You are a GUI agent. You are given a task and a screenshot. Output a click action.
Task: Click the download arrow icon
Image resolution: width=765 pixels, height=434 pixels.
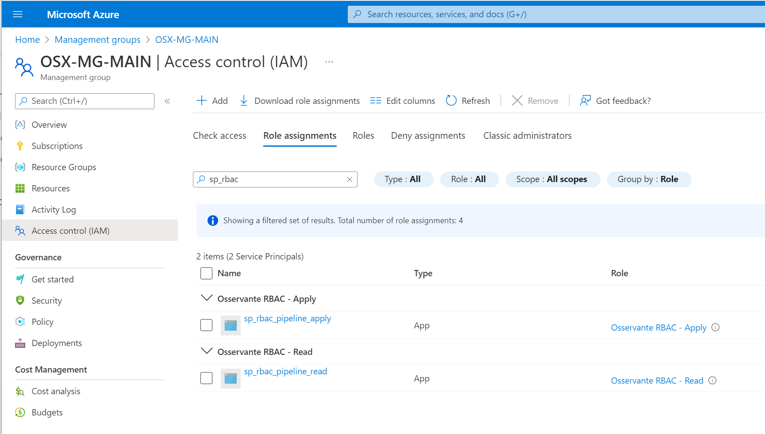tap(244, 101)
